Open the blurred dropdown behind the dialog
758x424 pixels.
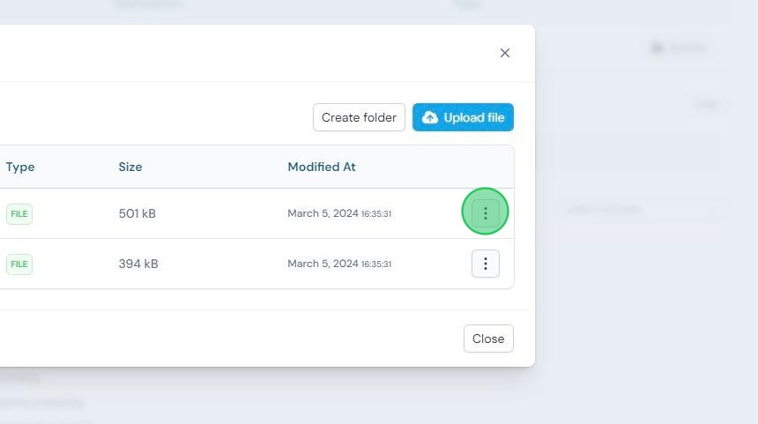click(641, 209)
